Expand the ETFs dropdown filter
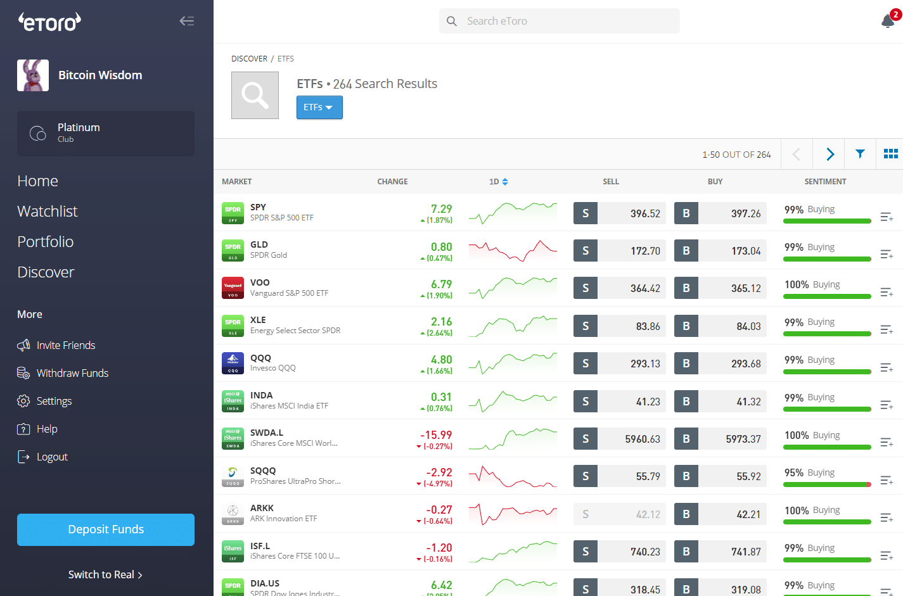 click(319, 108)
